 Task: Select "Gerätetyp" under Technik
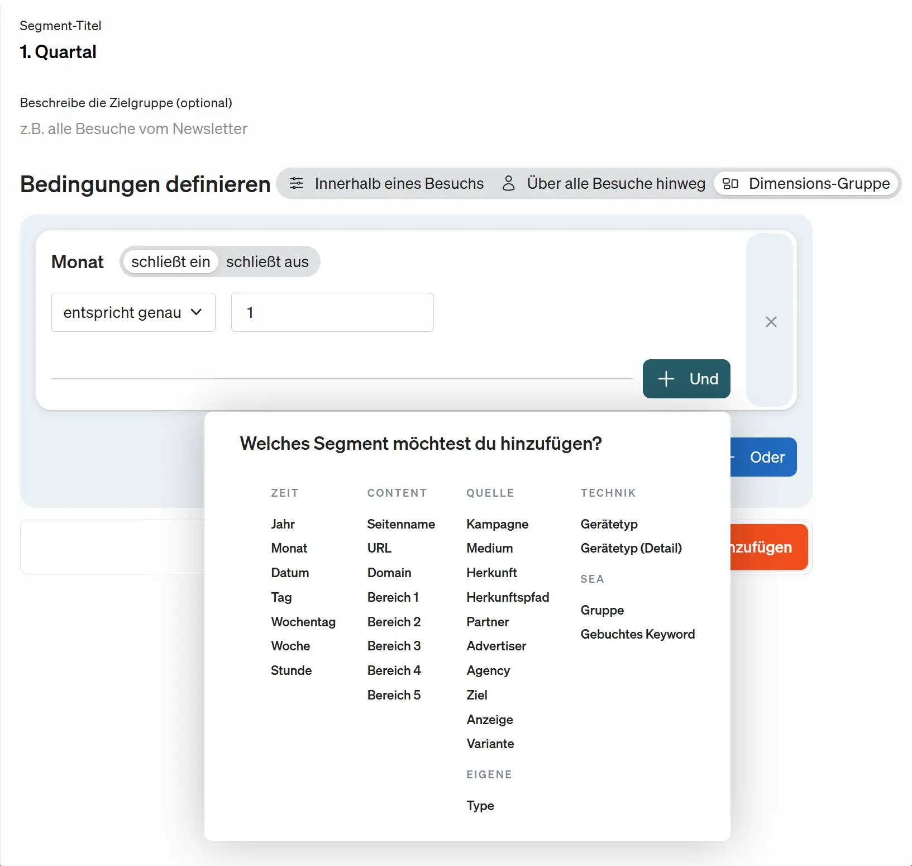click(x=609, y=524)
